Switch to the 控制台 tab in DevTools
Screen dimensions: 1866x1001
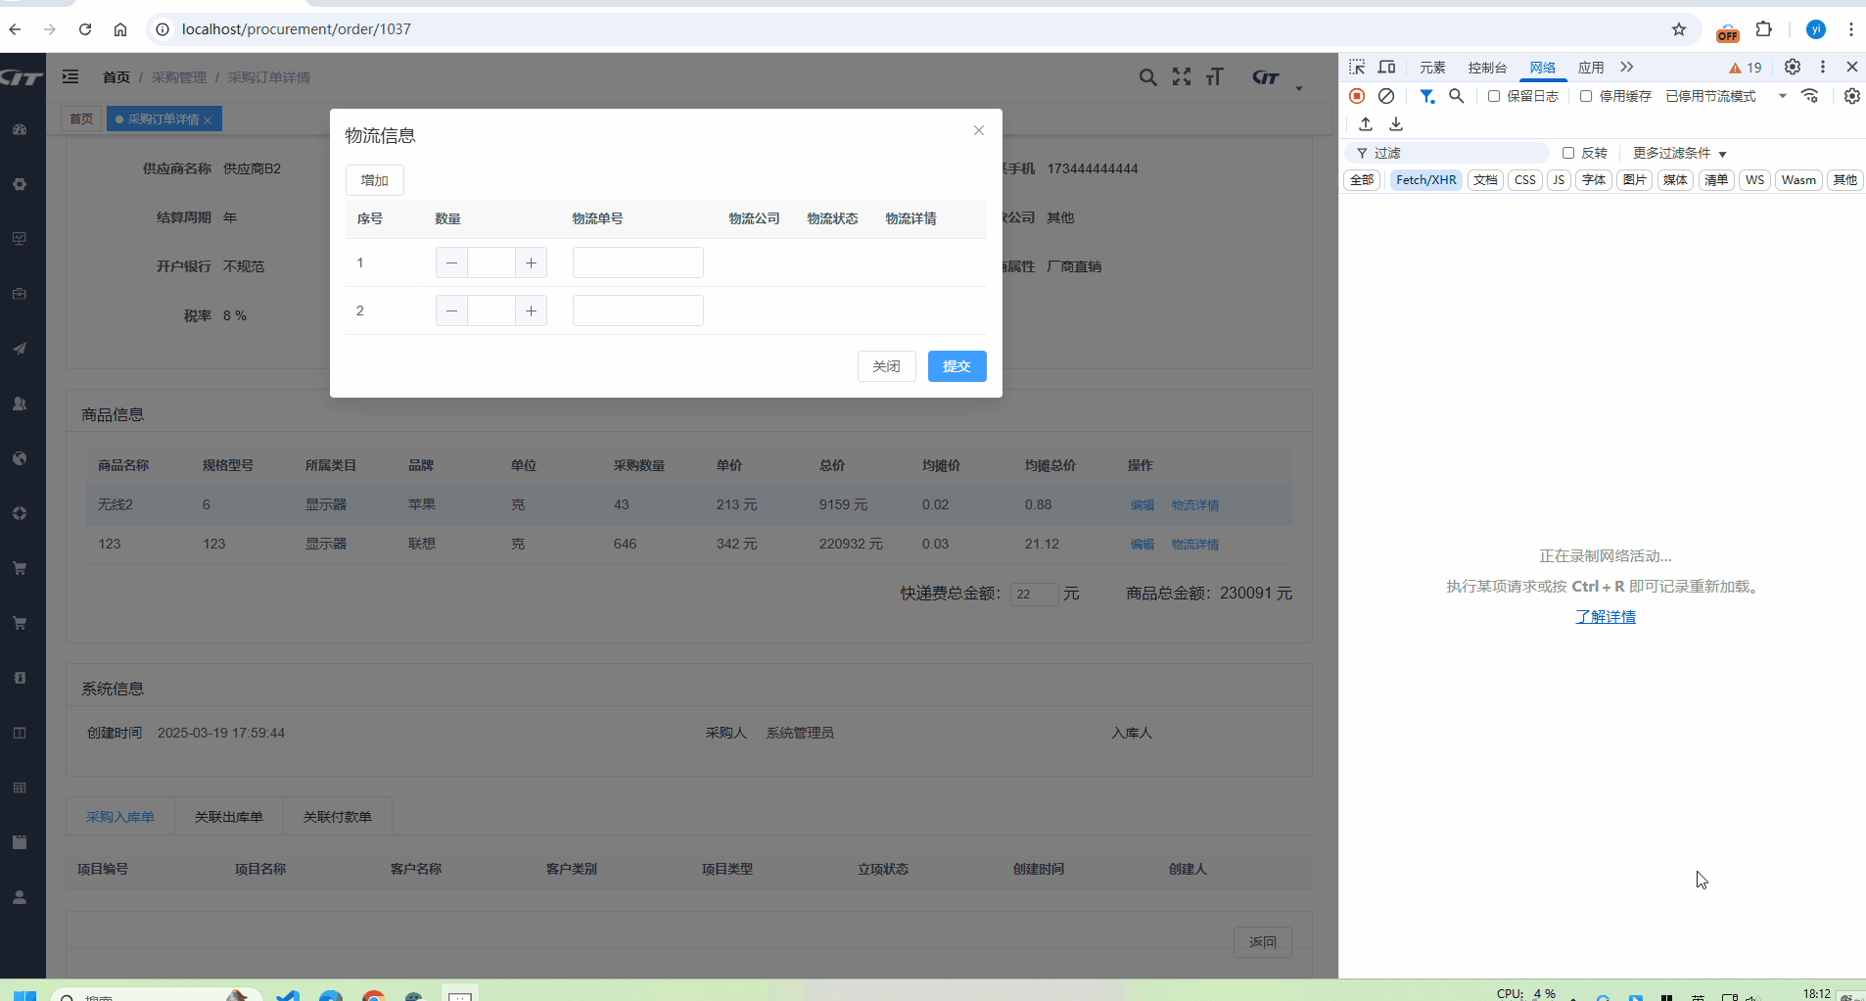pos(1487,68)
